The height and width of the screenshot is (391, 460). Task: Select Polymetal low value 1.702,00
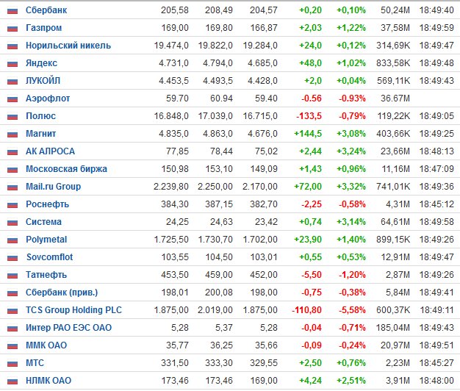[x=260, y=240]
